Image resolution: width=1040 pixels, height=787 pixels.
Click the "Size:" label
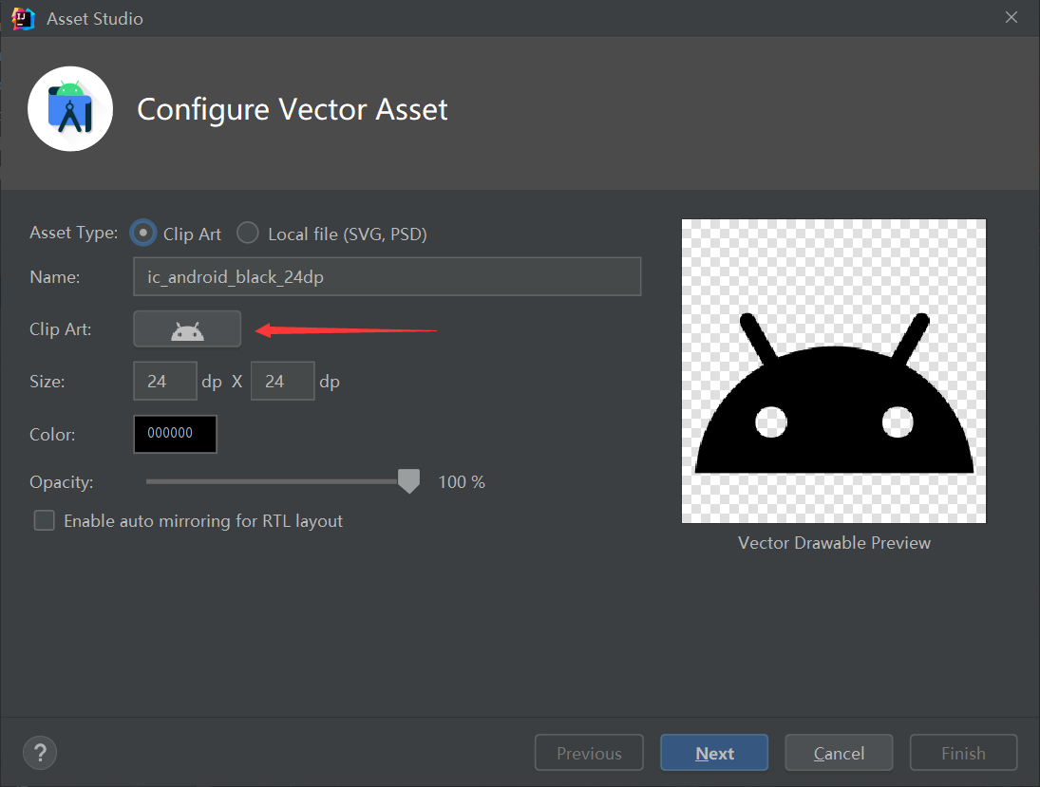click(47, 382)
